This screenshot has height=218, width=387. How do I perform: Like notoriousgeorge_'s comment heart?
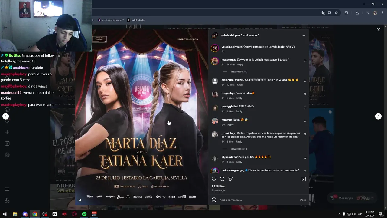[x=305, y=172]
